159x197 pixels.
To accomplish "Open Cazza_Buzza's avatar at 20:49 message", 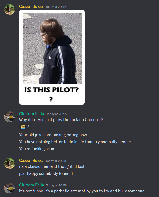I will tap(9, 9).
